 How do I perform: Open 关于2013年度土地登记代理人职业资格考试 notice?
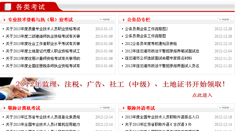(x=43, y=51)
